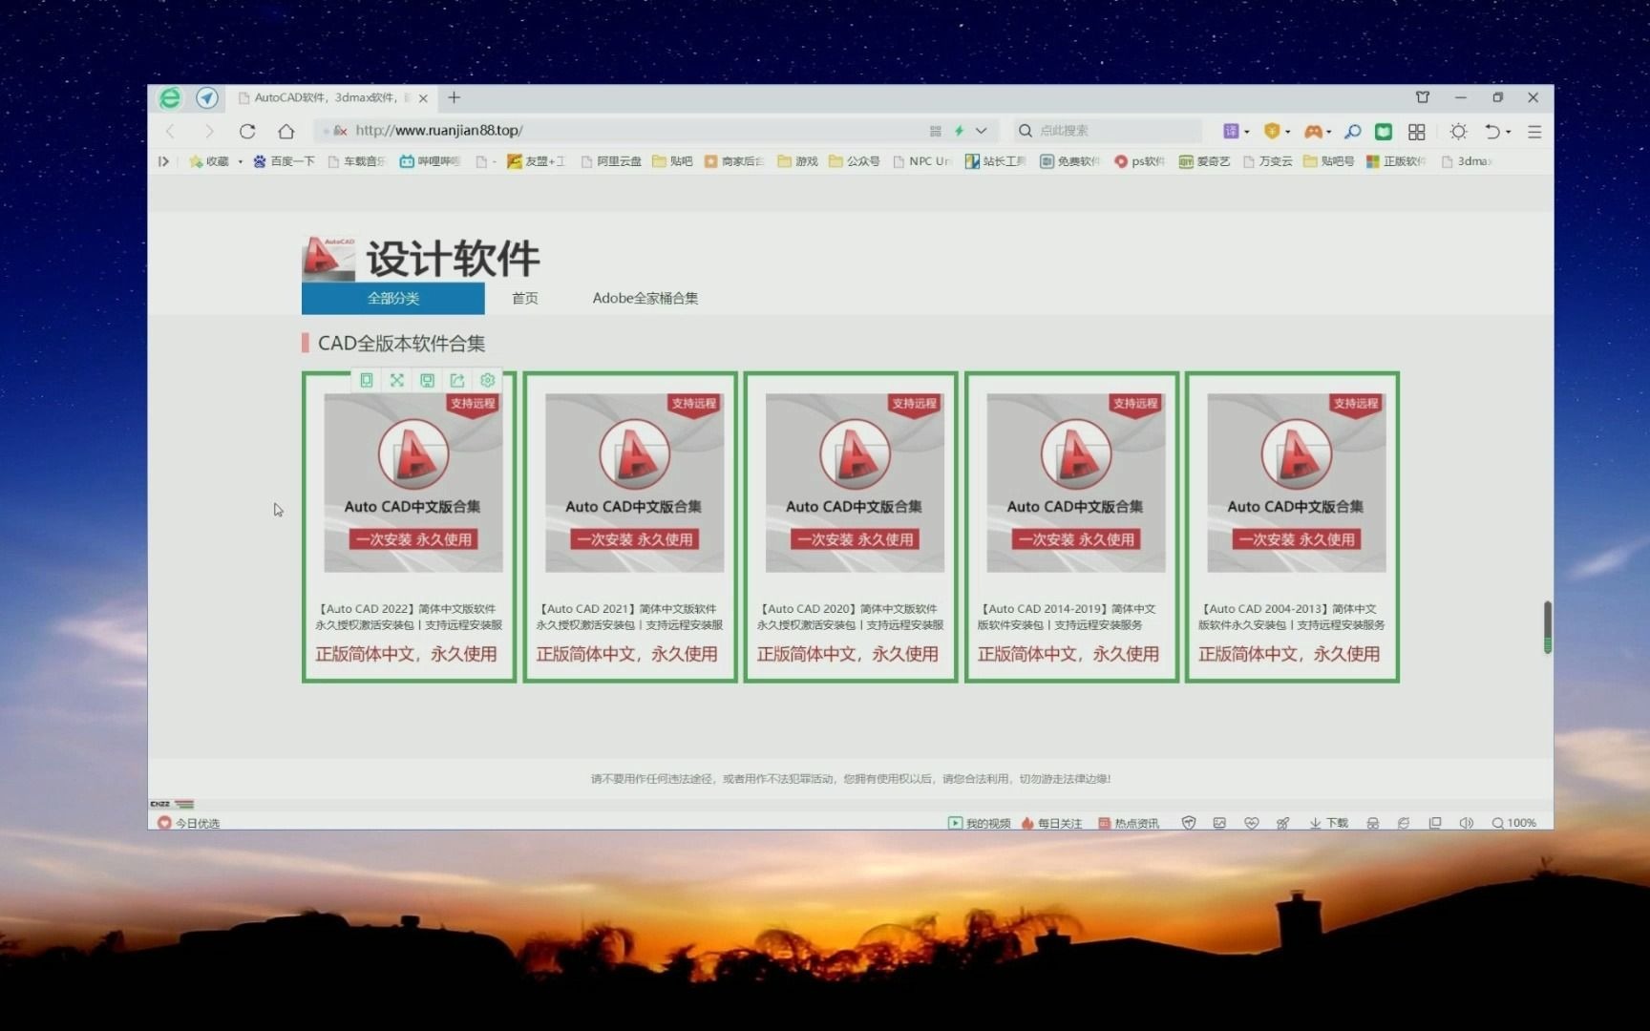
Task: Open the 下载 downloads manager
Action: point(1329,823)
